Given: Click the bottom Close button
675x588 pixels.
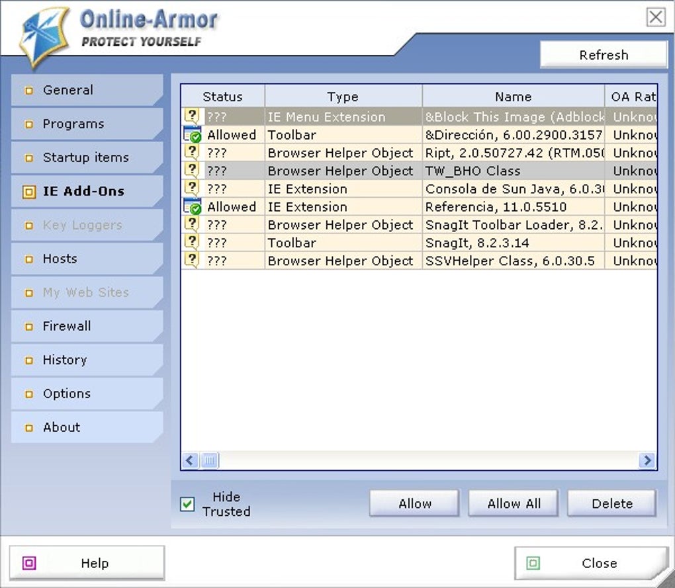Looking at the screenshot, I should click(x=592, y=563).
